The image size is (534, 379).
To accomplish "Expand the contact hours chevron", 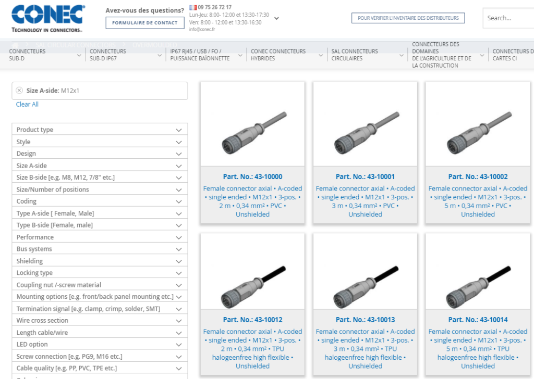I will point(276,18).
